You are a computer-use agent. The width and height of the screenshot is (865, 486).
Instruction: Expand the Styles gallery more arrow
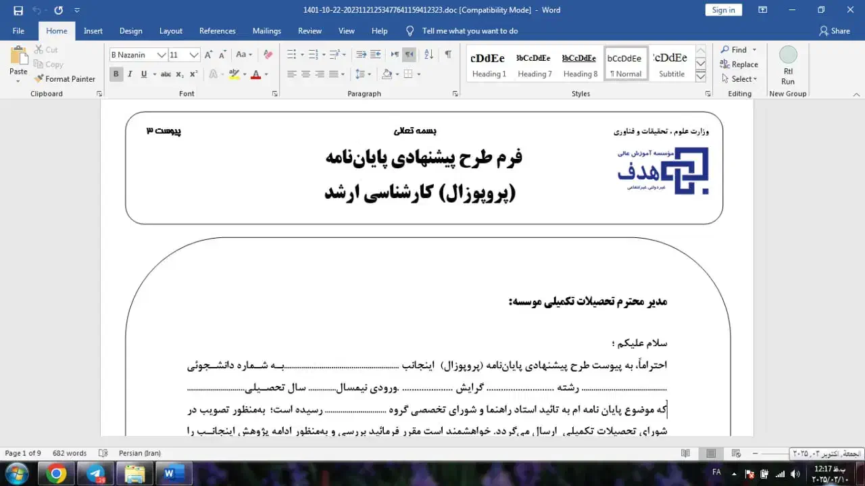701,75
